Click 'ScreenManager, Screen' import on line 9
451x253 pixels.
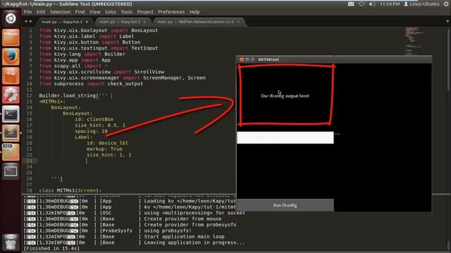(174, 78)
